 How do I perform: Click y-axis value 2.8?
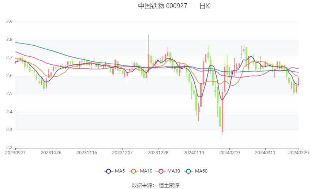pos(9,39)
